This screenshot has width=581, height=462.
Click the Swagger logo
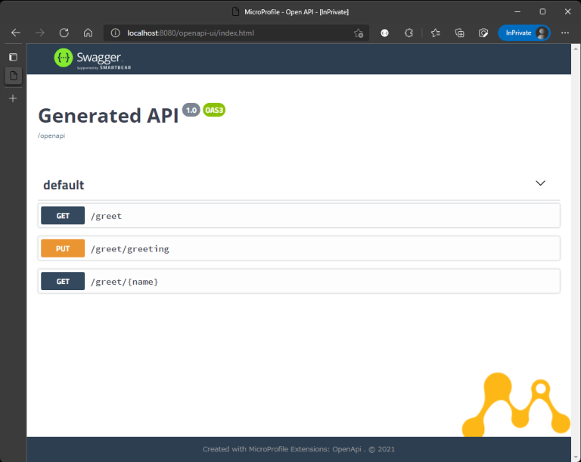point(92,59)
